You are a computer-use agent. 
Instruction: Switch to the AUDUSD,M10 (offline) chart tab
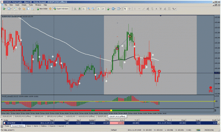[x=86, y=116]
